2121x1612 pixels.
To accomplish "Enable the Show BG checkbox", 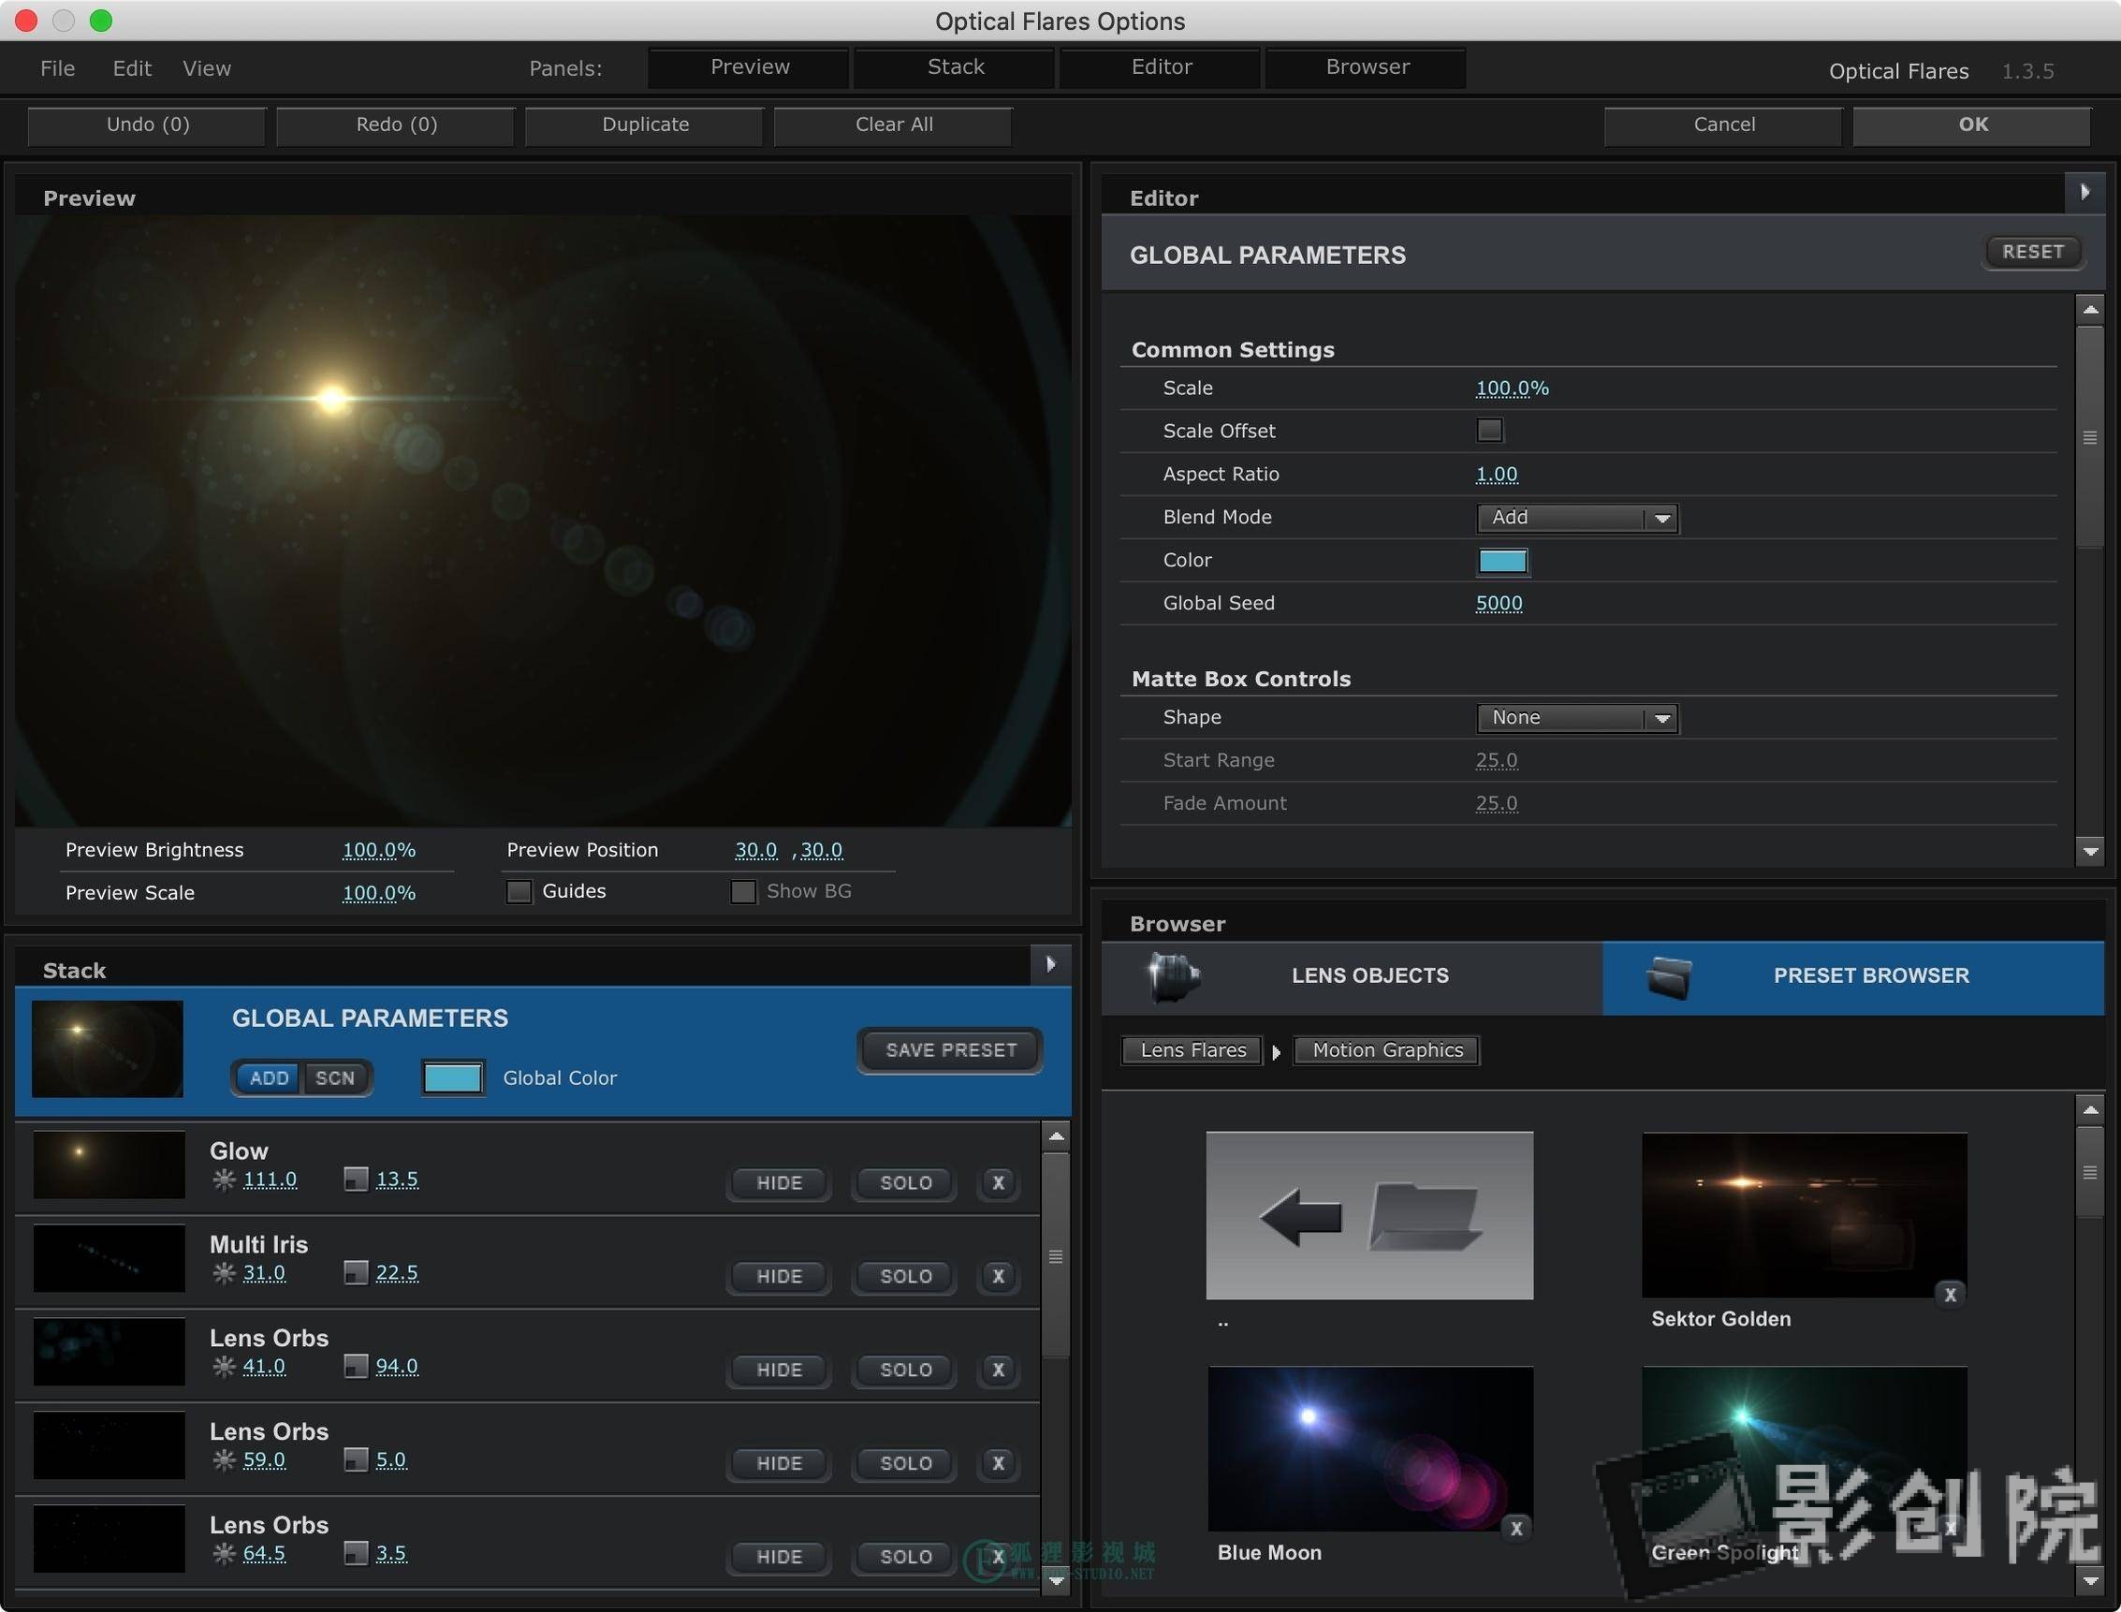I will coord(742,891).
